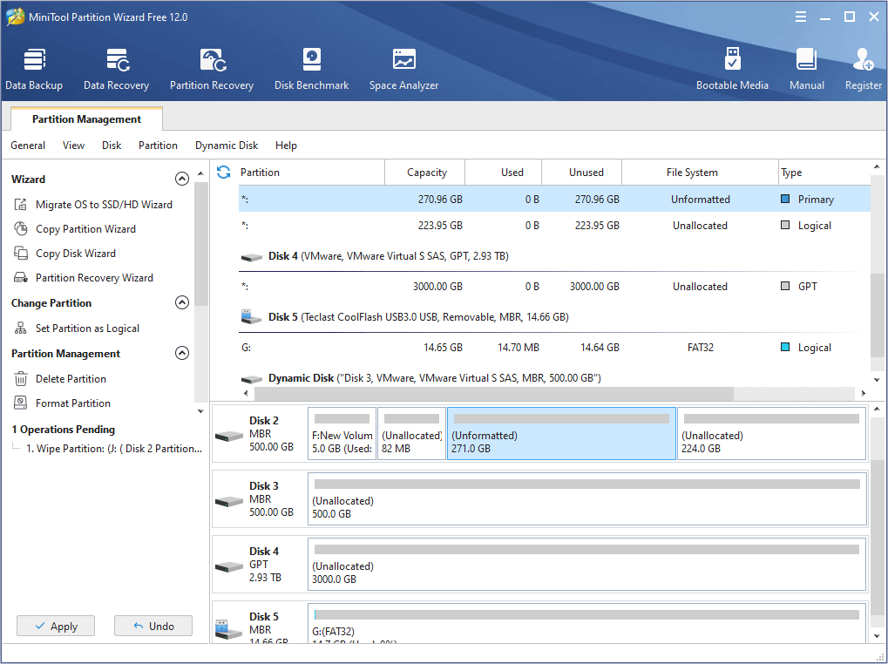Select the 224.0 GB Unallocated block on Disk 2

tap(771, 434)
